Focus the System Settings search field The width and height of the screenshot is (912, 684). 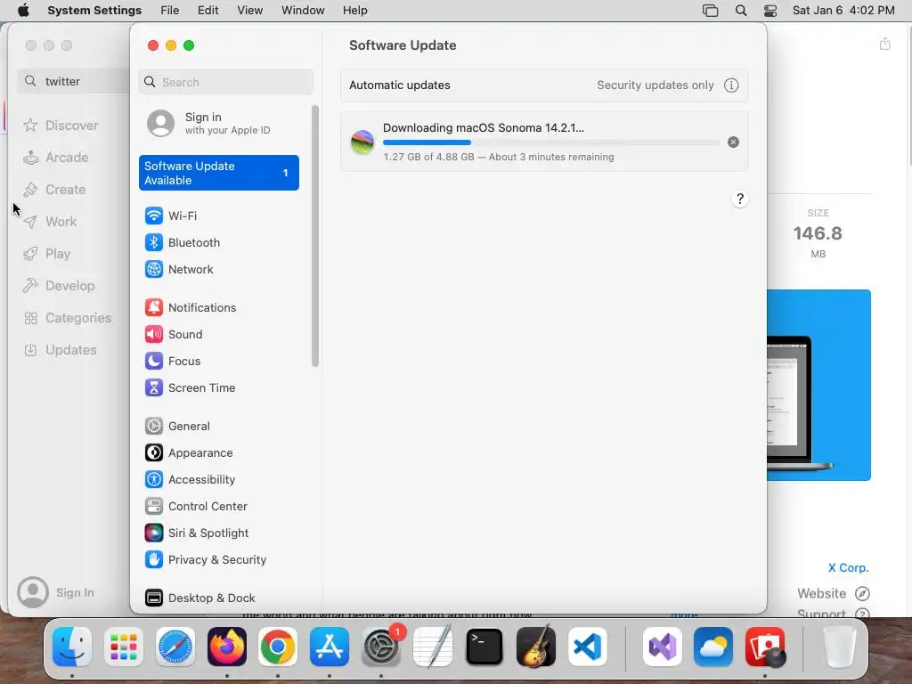pyautogui.click(x=225, y=82)
